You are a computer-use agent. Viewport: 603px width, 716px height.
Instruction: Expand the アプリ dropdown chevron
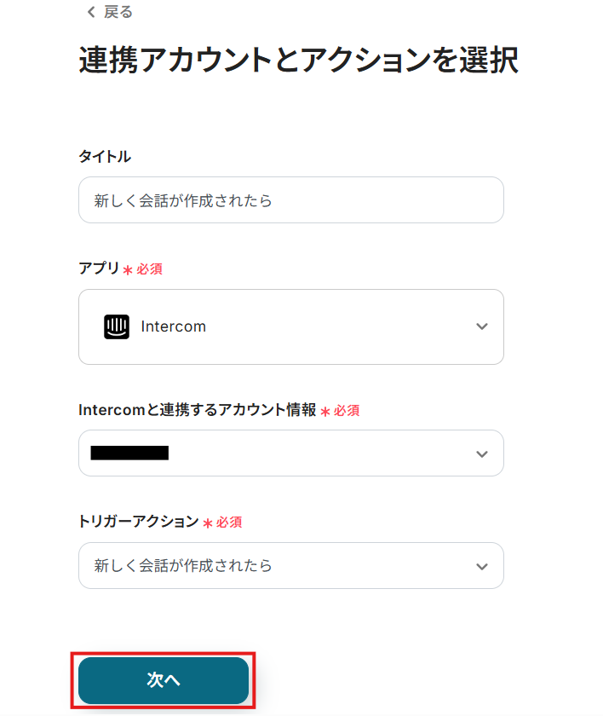[x=482, y=326]
